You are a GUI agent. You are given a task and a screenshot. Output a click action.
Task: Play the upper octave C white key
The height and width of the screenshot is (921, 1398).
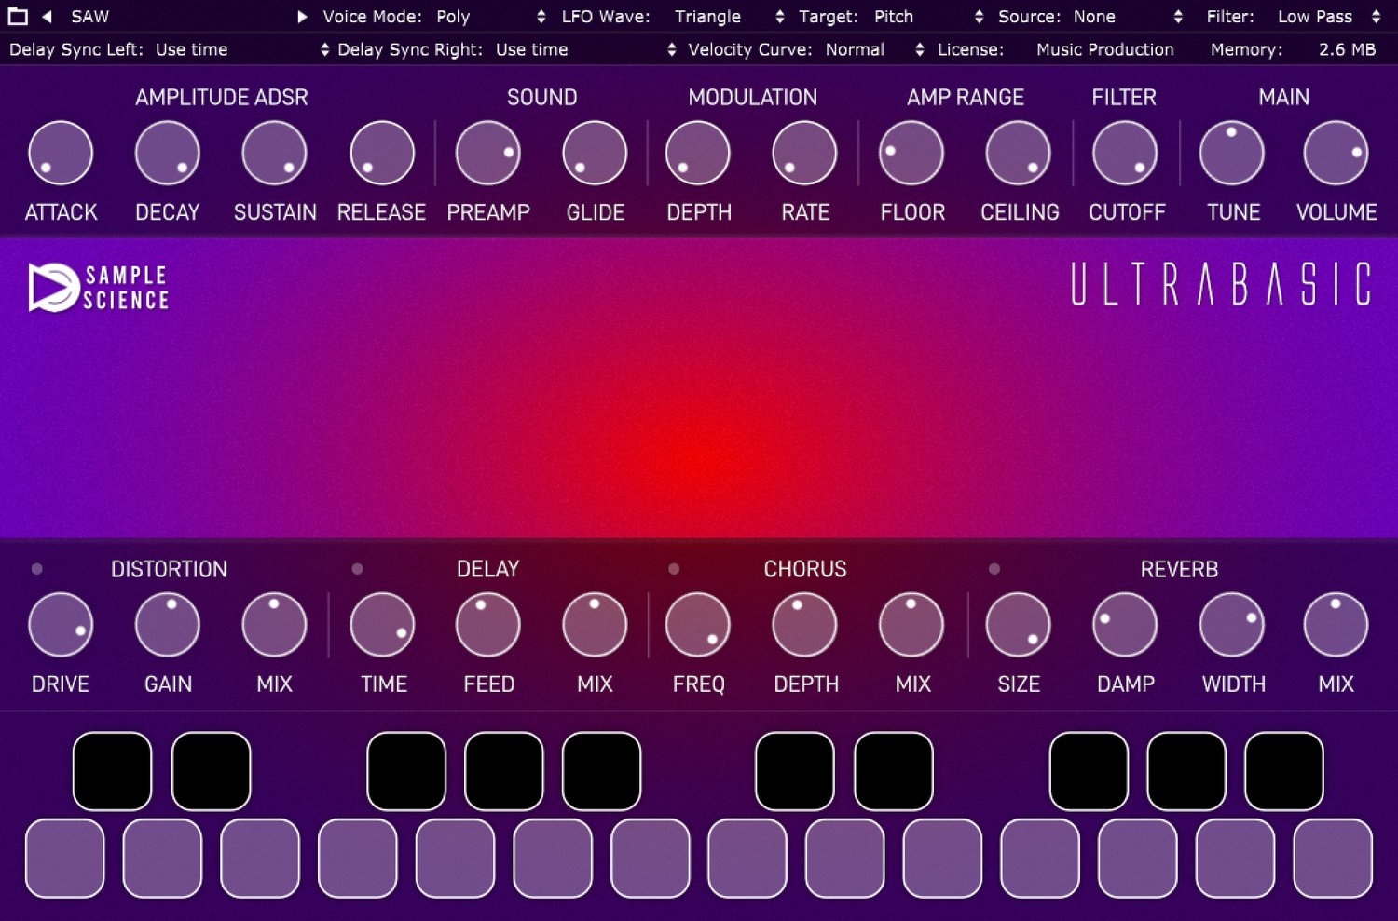(x=747, y=859)
